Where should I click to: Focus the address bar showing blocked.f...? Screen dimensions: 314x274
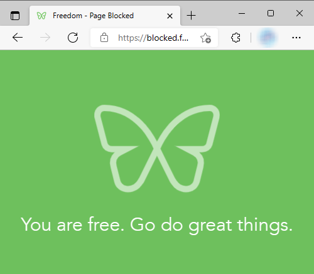point(153,38)
